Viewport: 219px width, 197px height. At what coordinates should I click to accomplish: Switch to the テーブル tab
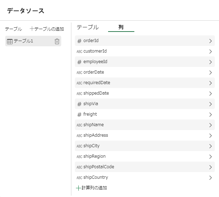87,27
